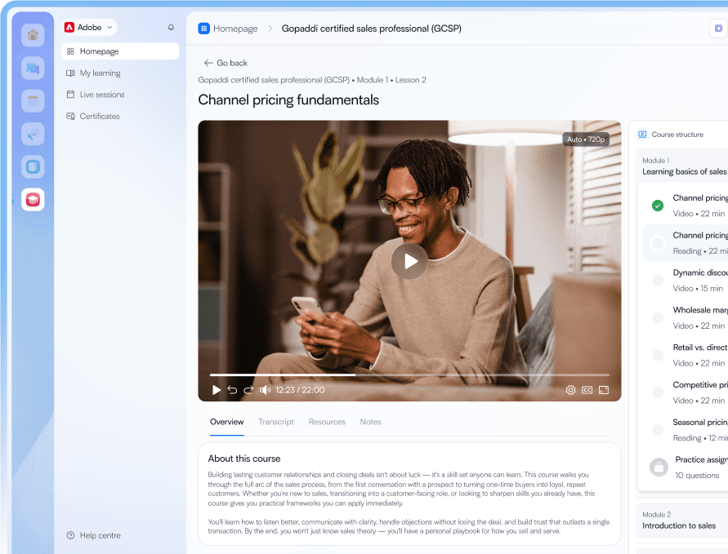The width and height of the screenshot is (728, 554).
Task: Click the Adobe logo icon
Action: point(69,28)
